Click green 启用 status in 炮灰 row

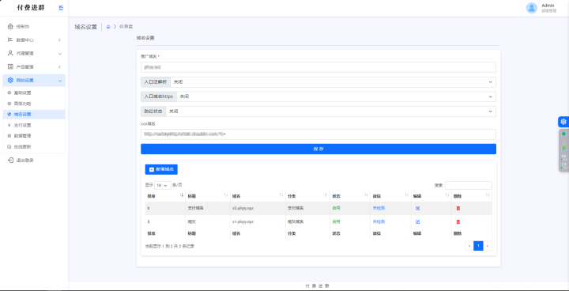(x=337, y=221)
